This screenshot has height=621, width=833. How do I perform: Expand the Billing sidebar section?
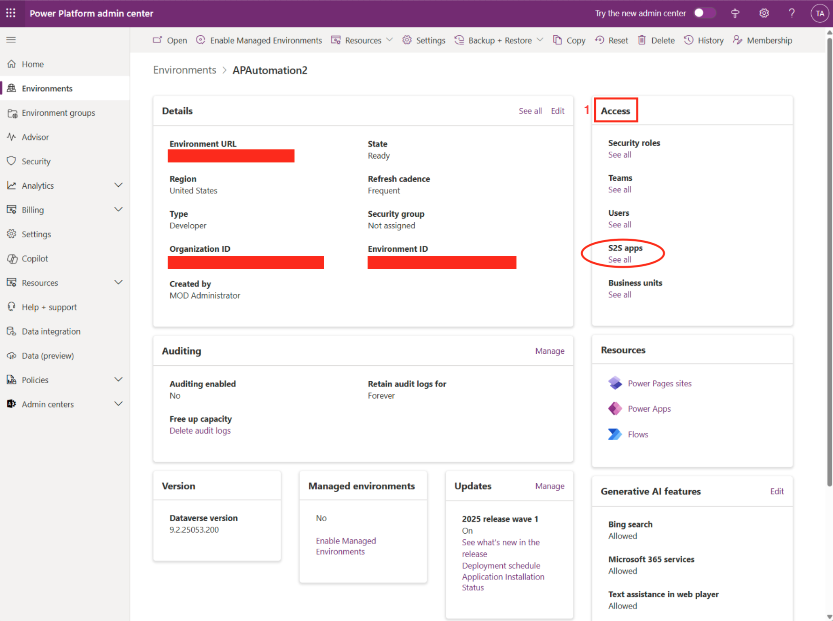(x=118, y=210)
